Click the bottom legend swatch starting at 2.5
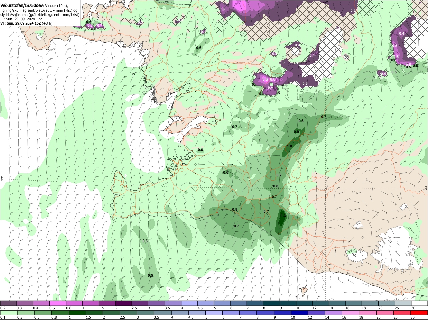 (x=128, y=313)
